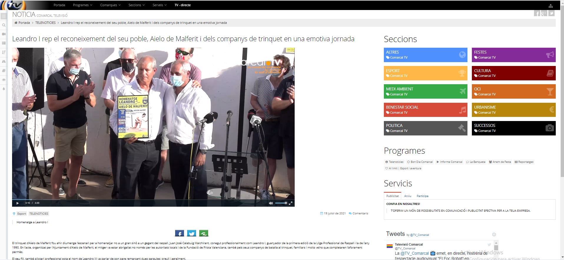This screenshot has height=260, width=564.
Task: Adjust the video volume slider
Action: 281,203
